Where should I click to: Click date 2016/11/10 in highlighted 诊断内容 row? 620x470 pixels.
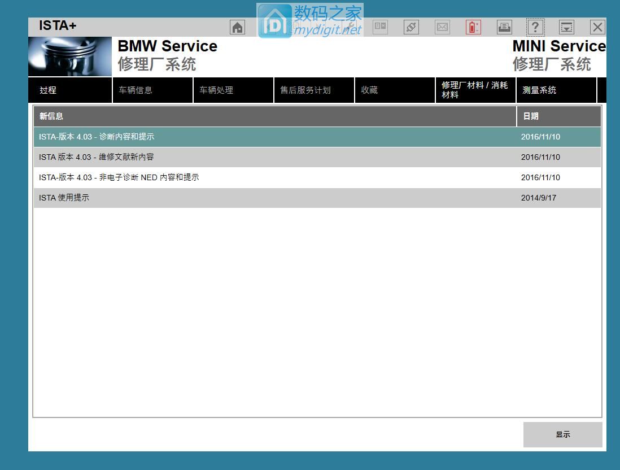[540, 137]
